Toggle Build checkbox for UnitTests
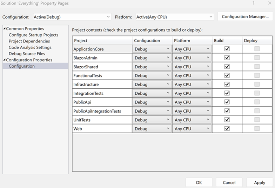The width and height of the screenshot is (275, 188). [x=227, y=120]
